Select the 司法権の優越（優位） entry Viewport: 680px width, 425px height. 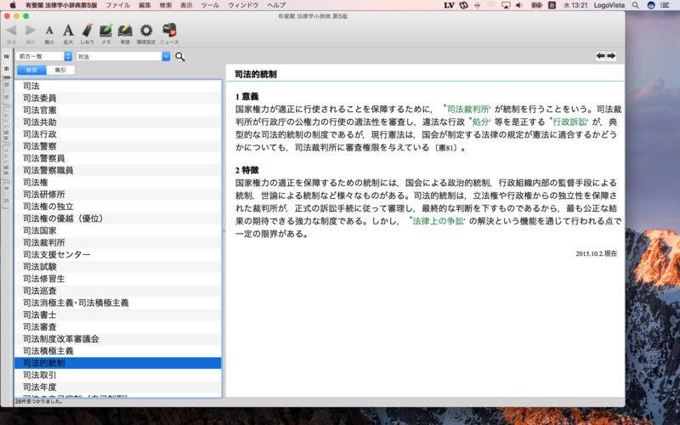click(x=118, y=218)
